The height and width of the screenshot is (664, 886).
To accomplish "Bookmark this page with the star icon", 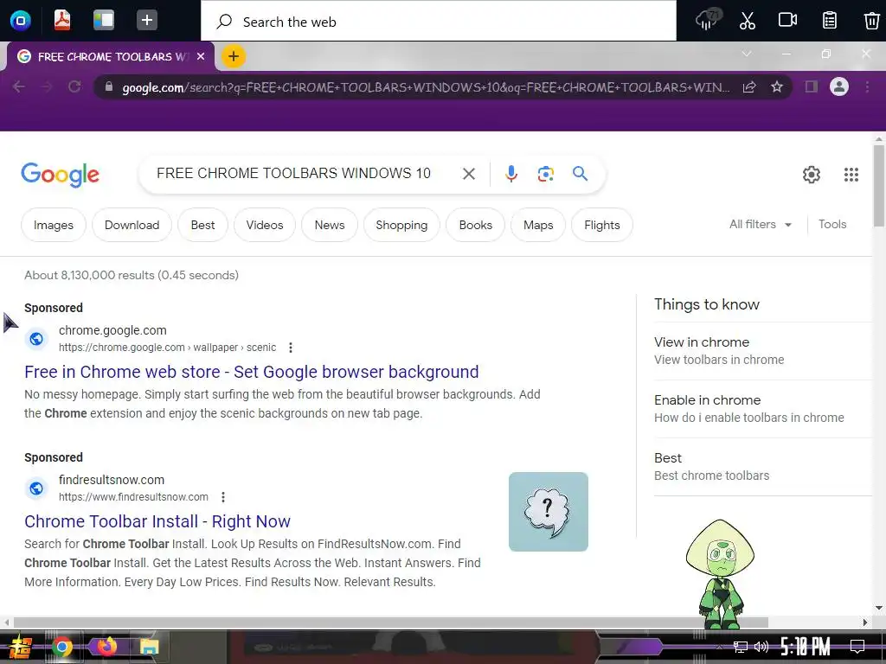I will pyautogui.click(x=777, y=87).
